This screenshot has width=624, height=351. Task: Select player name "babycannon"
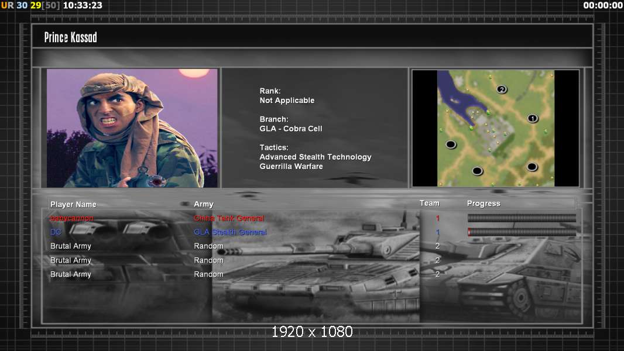tap(72, 218)
